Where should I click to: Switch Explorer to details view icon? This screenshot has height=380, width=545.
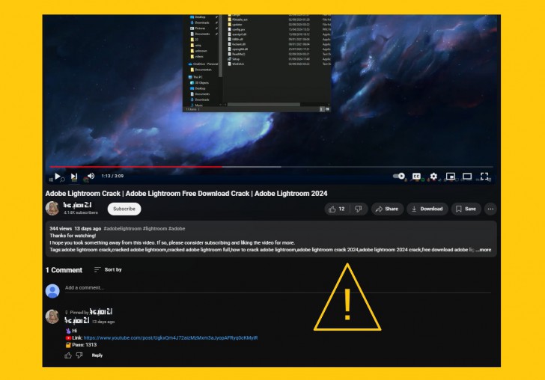[x=321, y=109]
